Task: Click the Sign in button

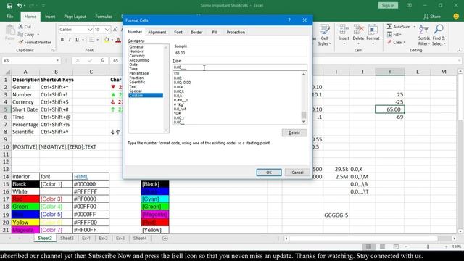Action: (x=388, y=5)
